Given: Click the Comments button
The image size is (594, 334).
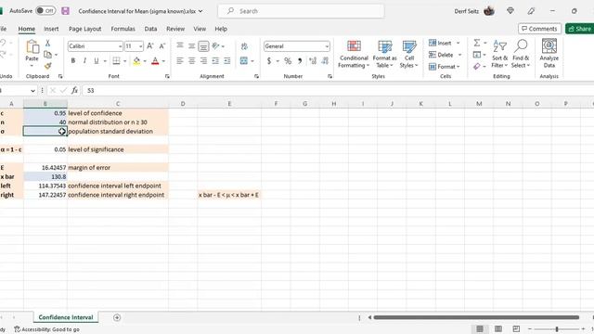Looking at the screenshot, I should pyautogui.click(x=539, y=29).
